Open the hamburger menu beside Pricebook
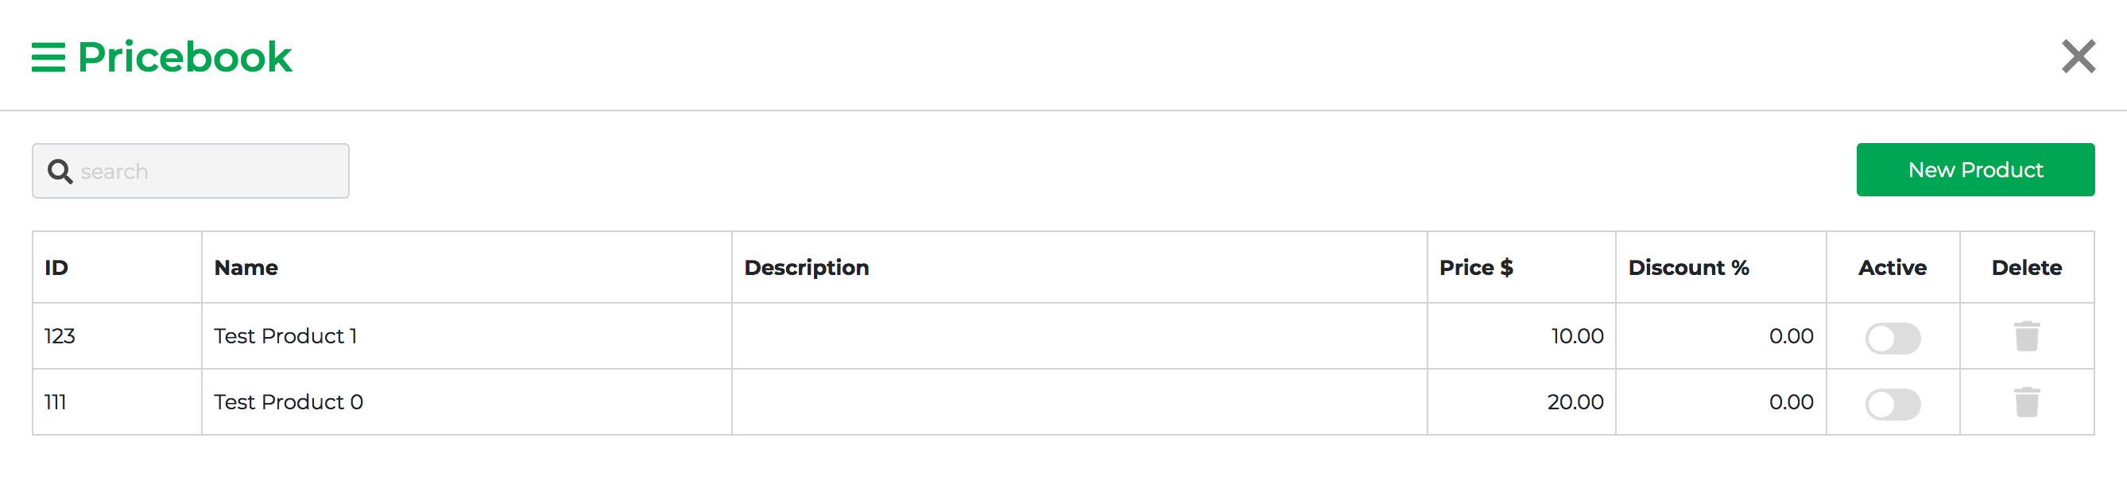Viewport: 2127px width, 488px height. click(48, 57)
